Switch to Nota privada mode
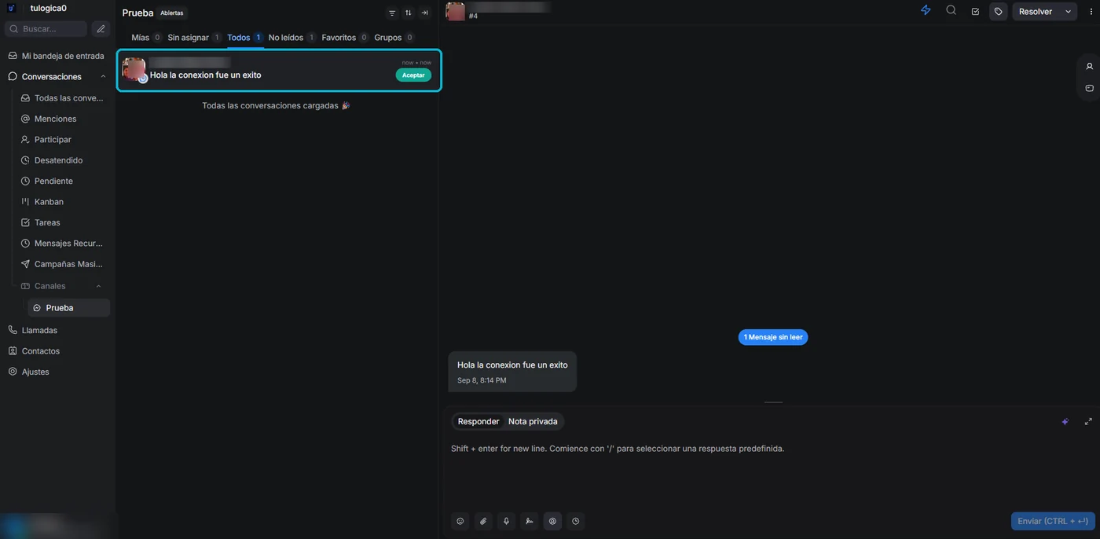 point(533,422)
